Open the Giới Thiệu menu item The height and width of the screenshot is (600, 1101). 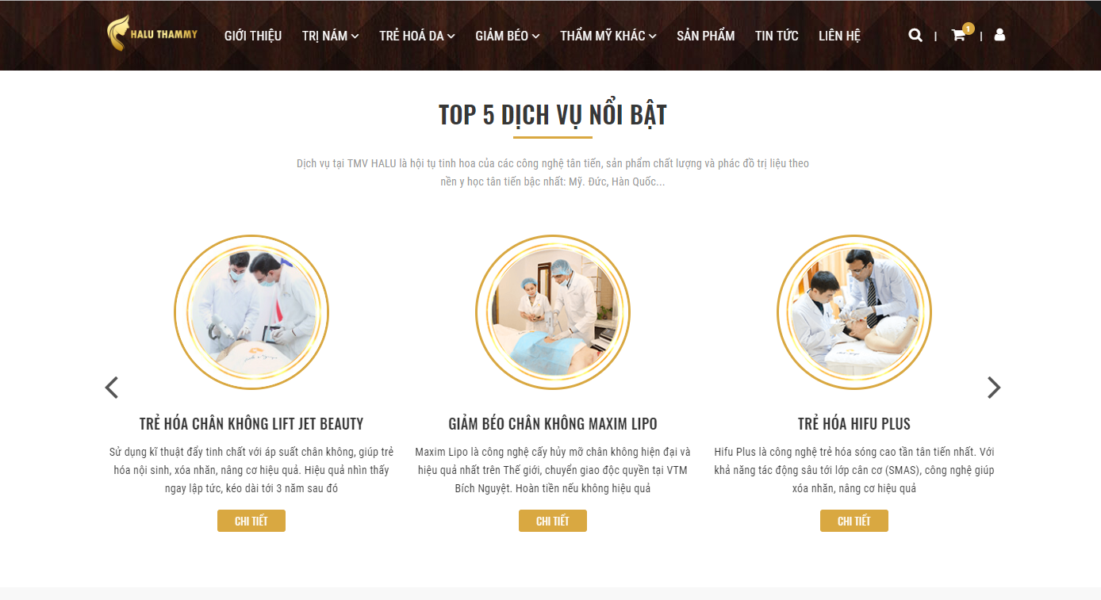coord(253,36)
